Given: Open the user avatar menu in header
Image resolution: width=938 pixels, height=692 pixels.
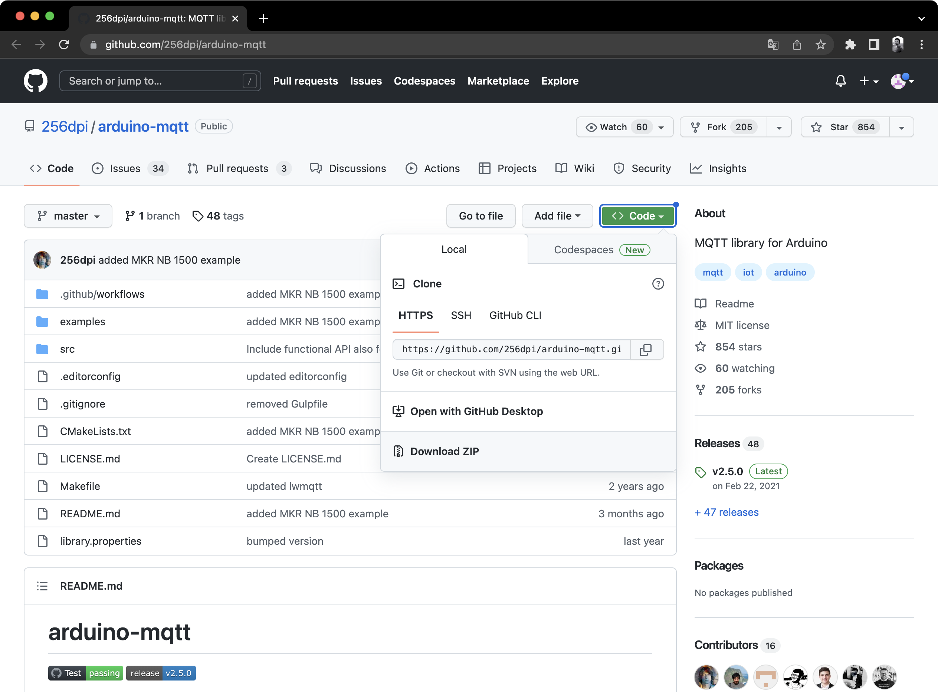Looking at the screenshot, I should click(x=902, y=80).
